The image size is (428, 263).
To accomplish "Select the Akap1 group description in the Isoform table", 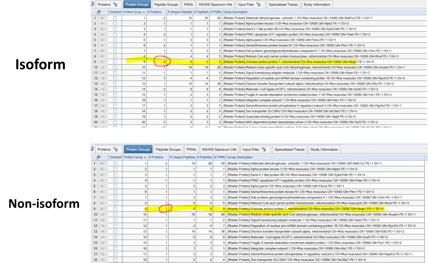I will (298, 62).
